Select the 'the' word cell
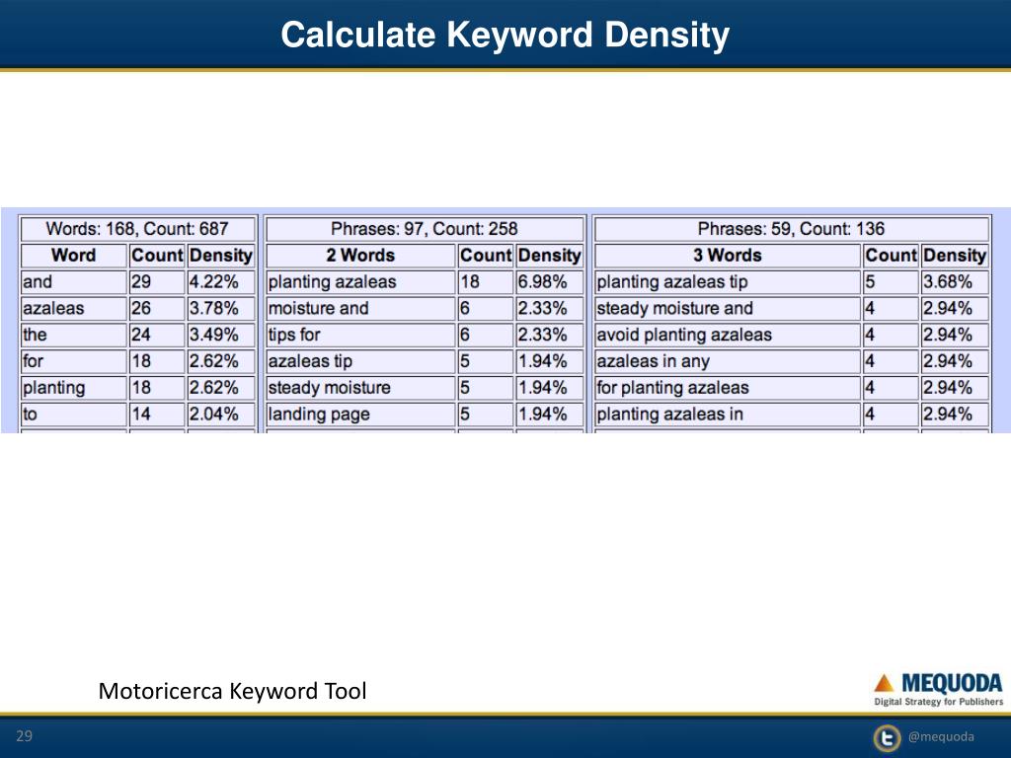The image size is (1011, 758). pos(73,335)
